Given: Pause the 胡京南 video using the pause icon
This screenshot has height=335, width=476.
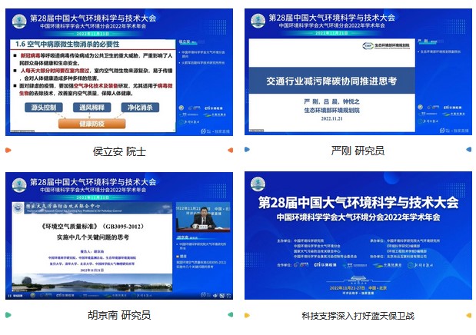Looking at the screenshot, I should pyautogui.click(x=10, y=296).
